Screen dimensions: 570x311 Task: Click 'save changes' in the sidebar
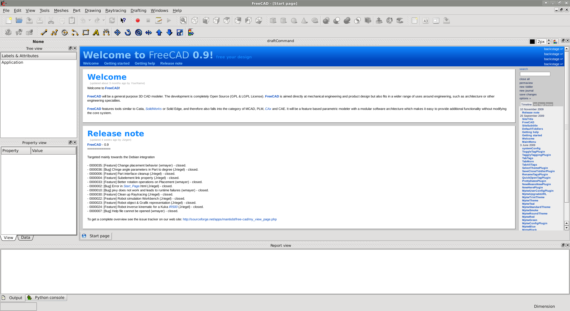tap(528, 94)
